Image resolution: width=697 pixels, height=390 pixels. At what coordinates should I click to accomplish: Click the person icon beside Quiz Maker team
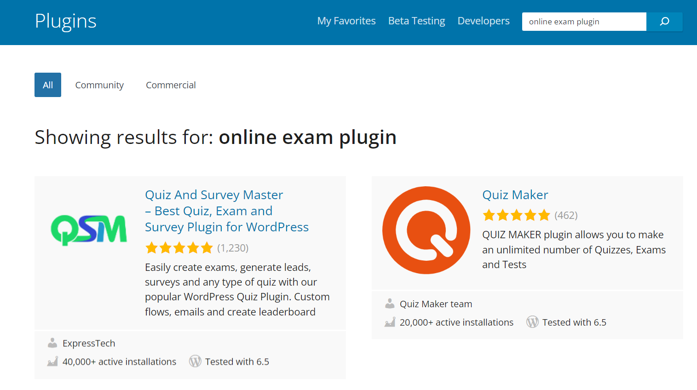[x=390, y=304]
